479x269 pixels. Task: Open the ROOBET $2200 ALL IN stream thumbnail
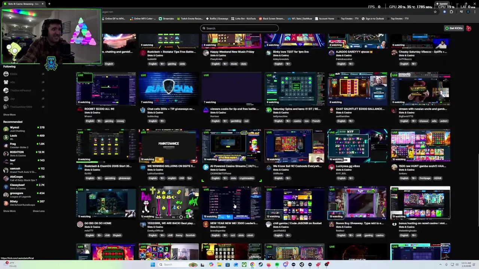[x=106, y=89]
